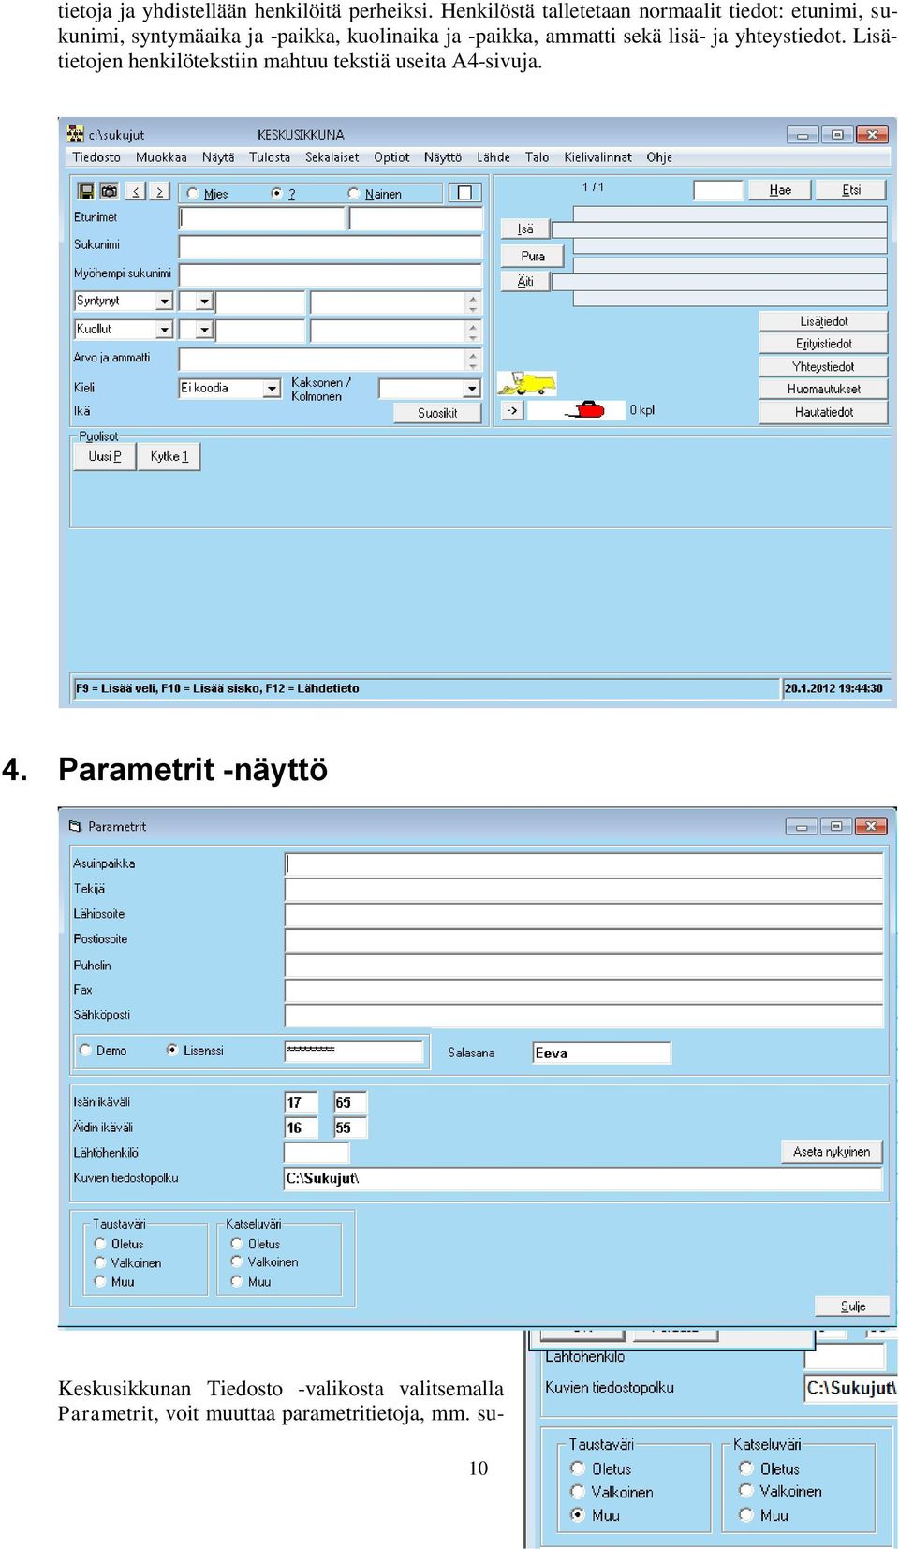Screen dimensions: 899x1549
Task: Go to next person with the > button
Action: point(159,192)
